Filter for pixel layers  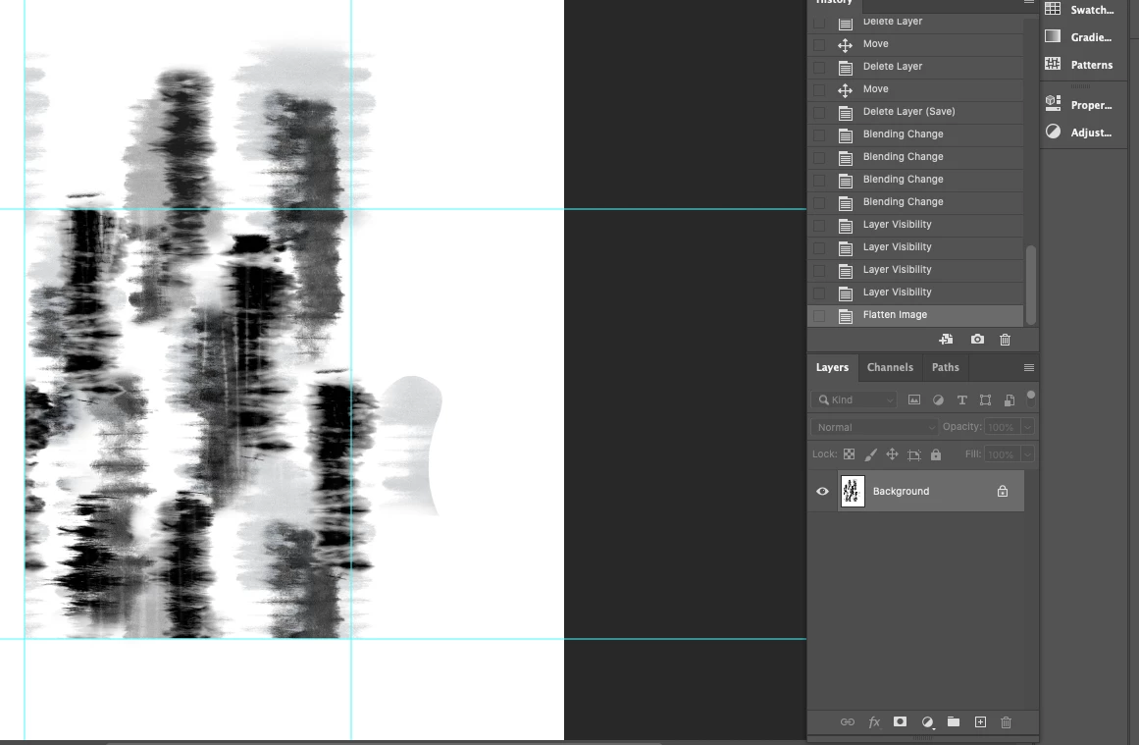point(914,399)
